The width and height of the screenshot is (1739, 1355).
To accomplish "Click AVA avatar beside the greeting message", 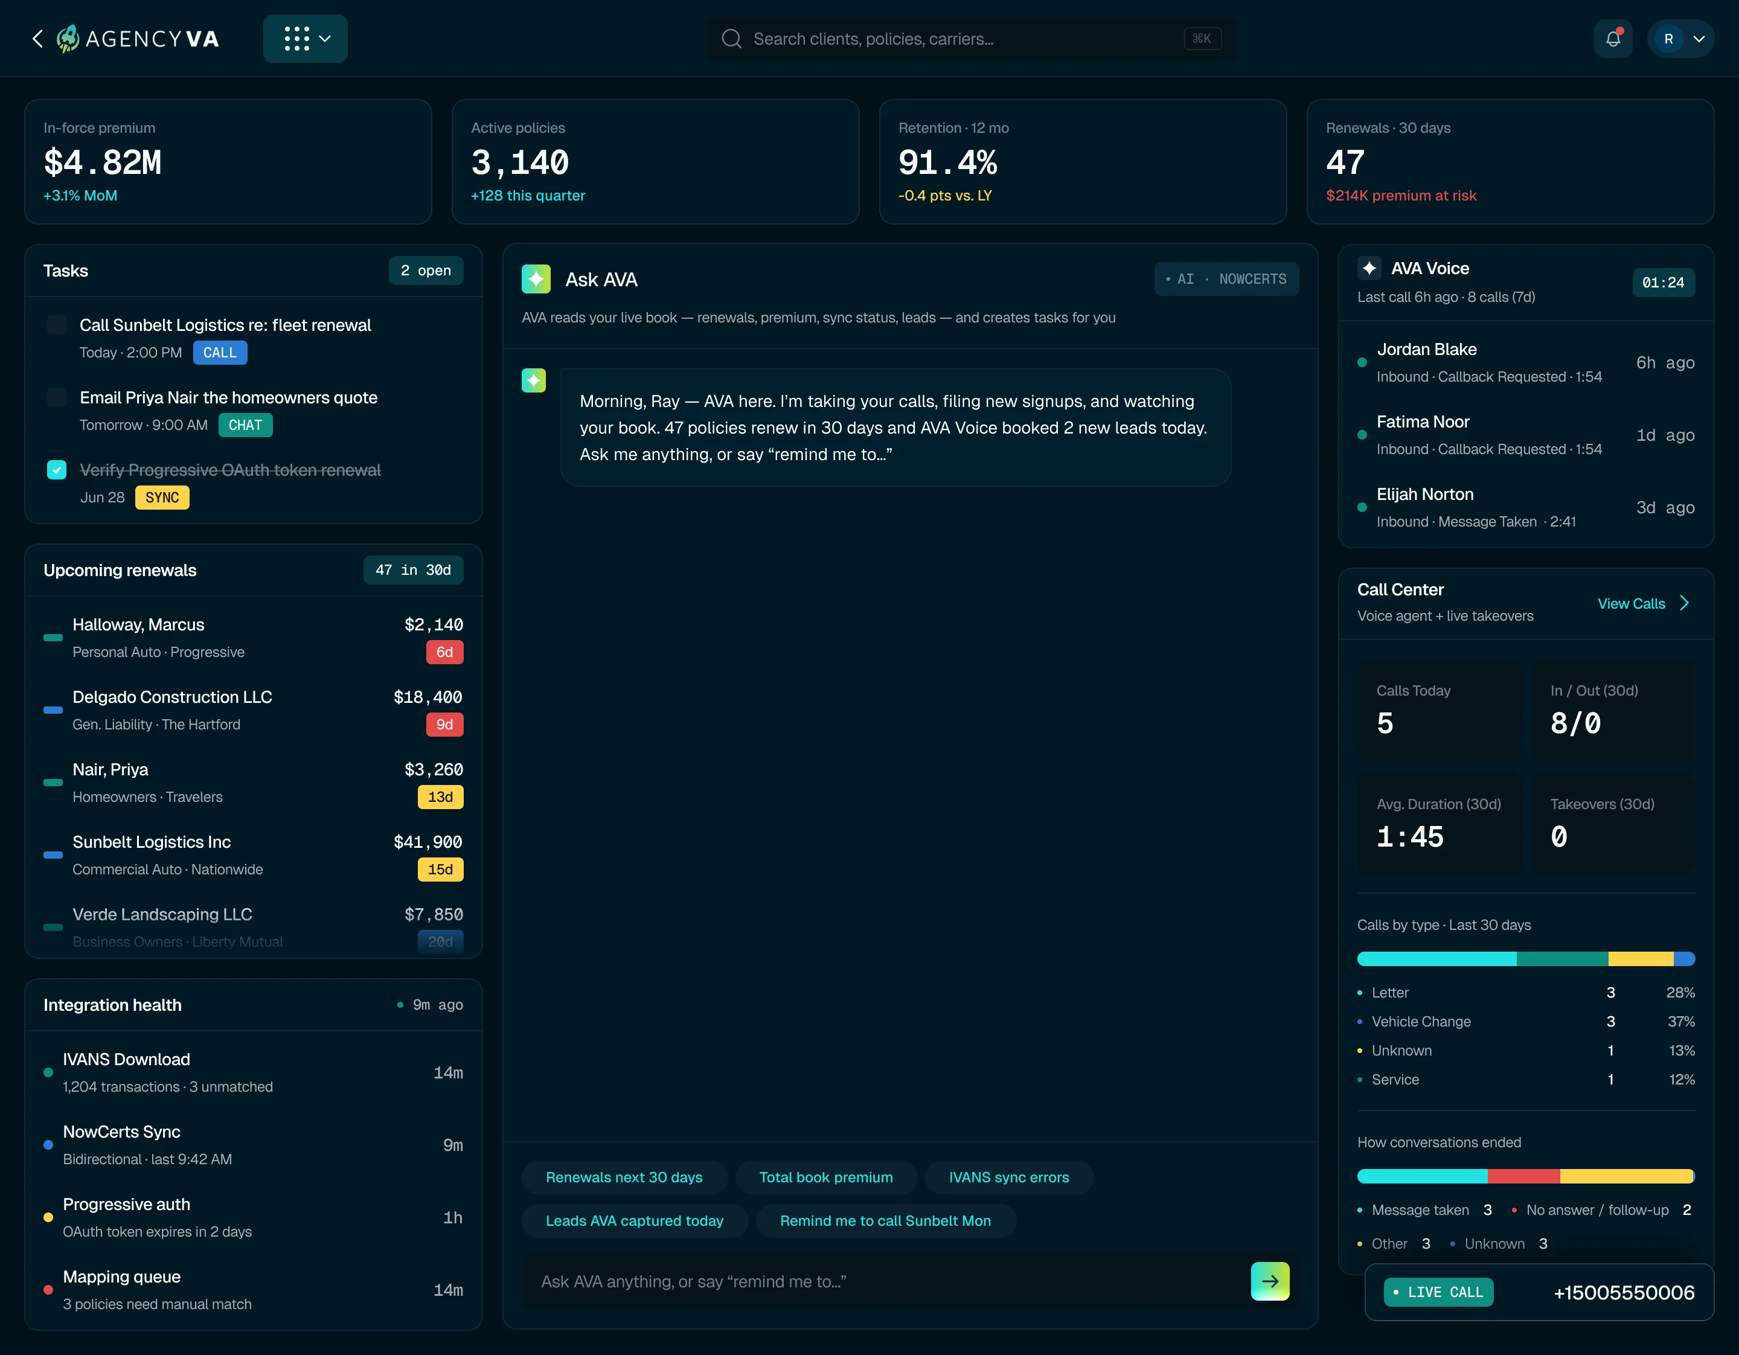I will point(534,380).
